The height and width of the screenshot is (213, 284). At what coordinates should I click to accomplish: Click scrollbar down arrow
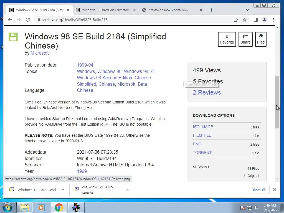(x=277, y=179)
